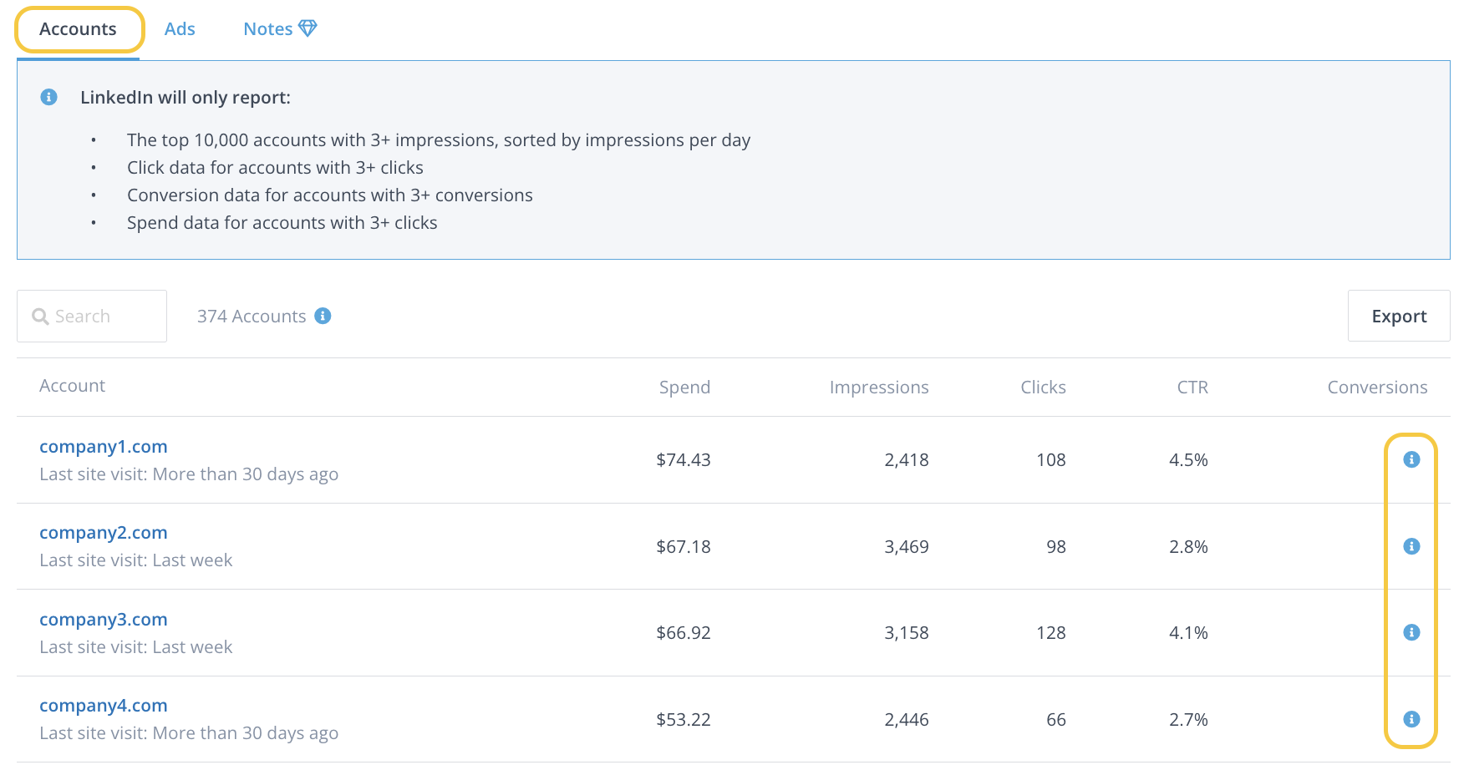Click info icon beside LinkedIn will only report

(49, 97)
